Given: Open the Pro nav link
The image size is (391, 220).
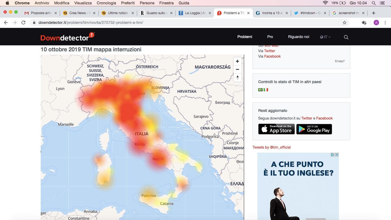Looking at the screenshot, I should click(x=270, y=37).
